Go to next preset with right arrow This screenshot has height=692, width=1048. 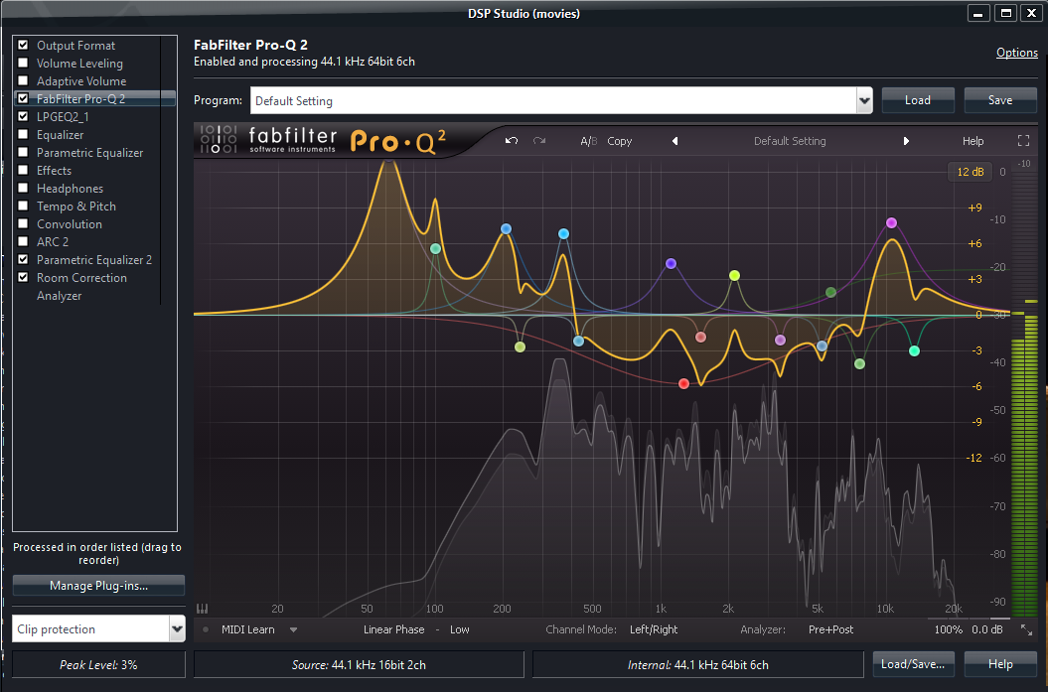point(906,141)
